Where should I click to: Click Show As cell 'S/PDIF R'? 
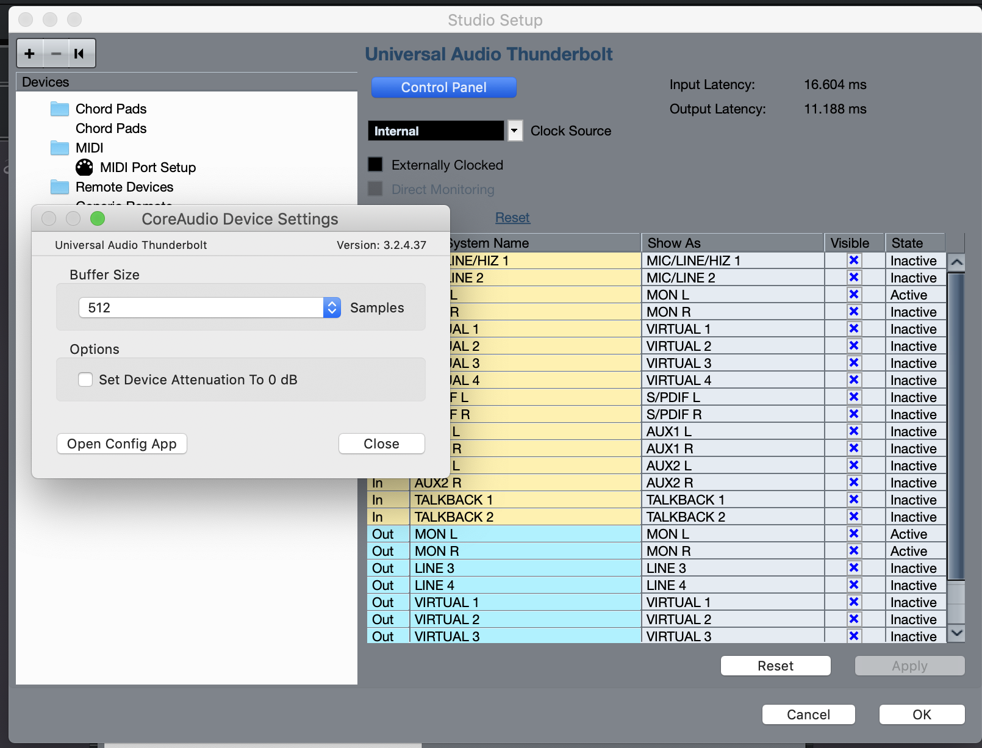coord(733,414)
